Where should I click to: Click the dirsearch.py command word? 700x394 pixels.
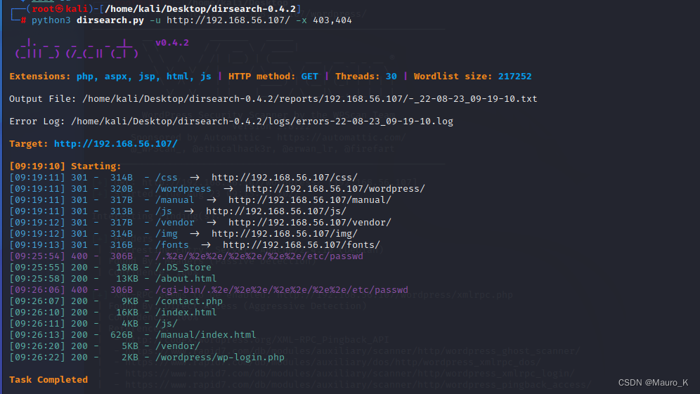click(110, 20)
